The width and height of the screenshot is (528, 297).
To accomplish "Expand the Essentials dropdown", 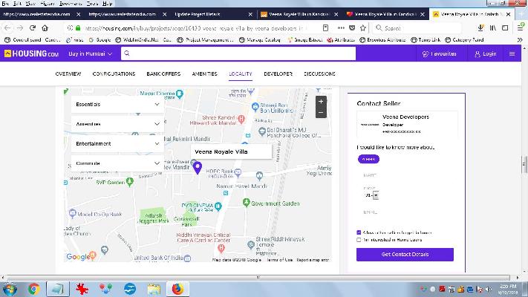I will pos(117,105).
